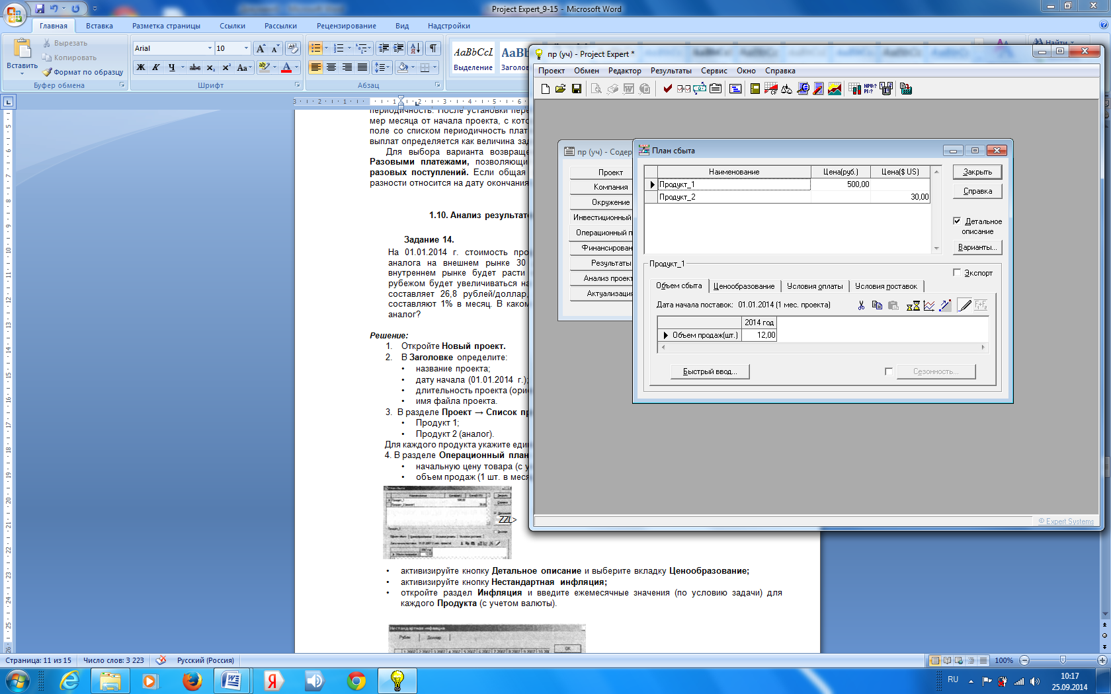The image size is (1111, 694).
Task: Click the hourglass icon in План сбыта
Action: 913,305
